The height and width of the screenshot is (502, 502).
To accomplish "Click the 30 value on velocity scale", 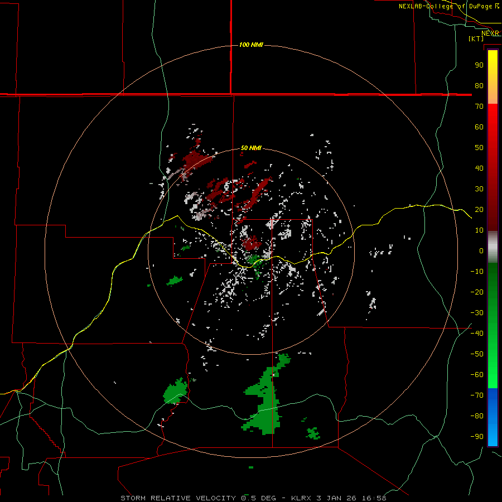I will click(x=479, y=189).
